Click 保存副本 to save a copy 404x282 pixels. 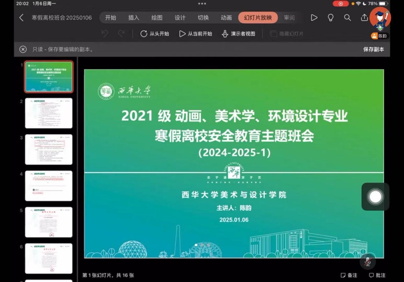coord(374,49)
